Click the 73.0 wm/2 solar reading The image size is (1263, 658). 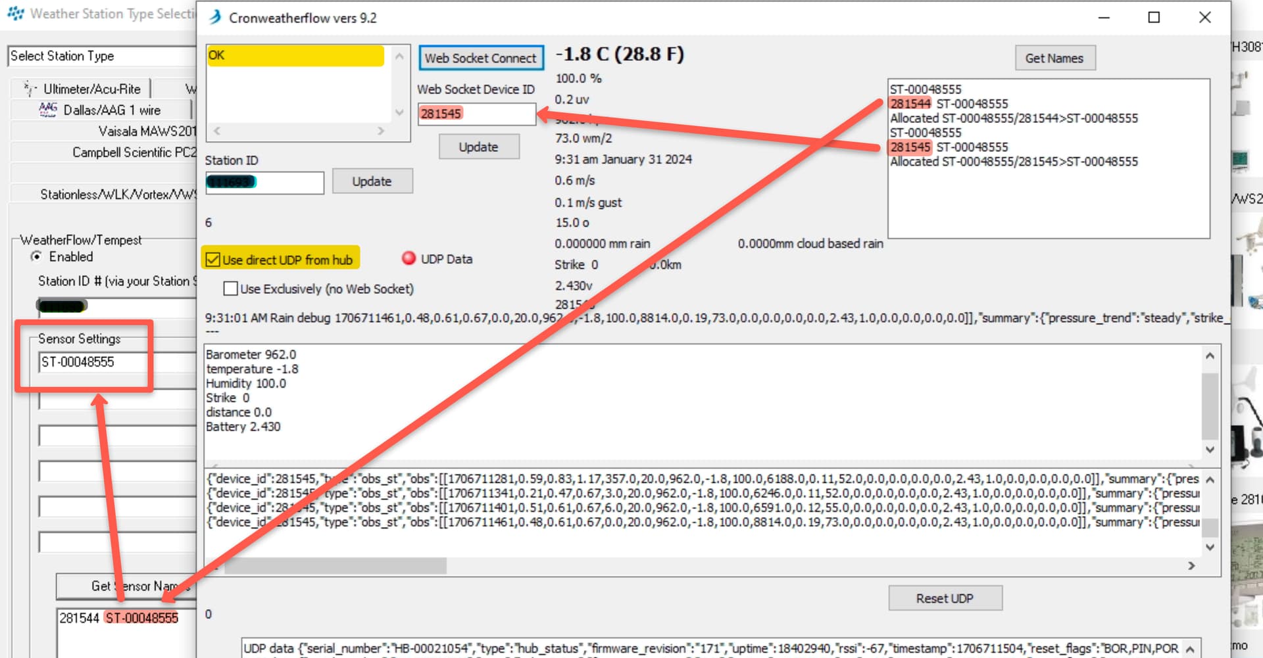coord(583,138)
